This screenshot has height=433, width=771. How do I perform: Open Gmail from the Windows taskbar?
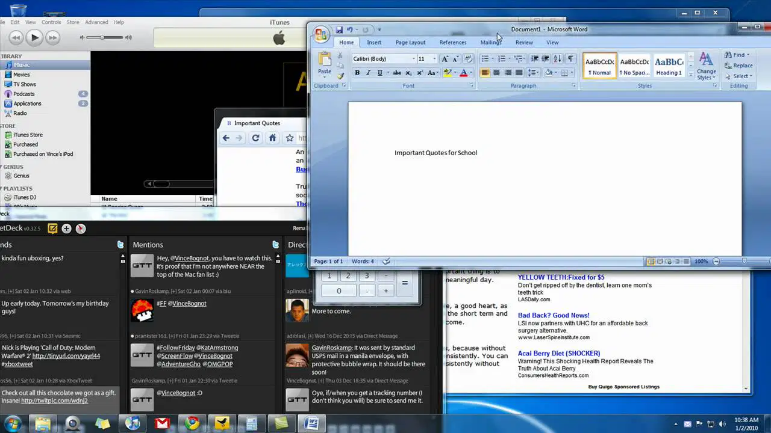pos(162,423)
